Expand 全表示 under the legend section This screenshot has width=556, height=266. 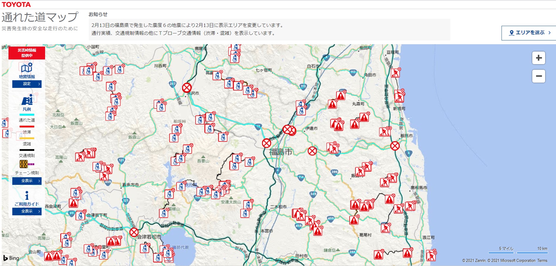click(x=27, y=181)
